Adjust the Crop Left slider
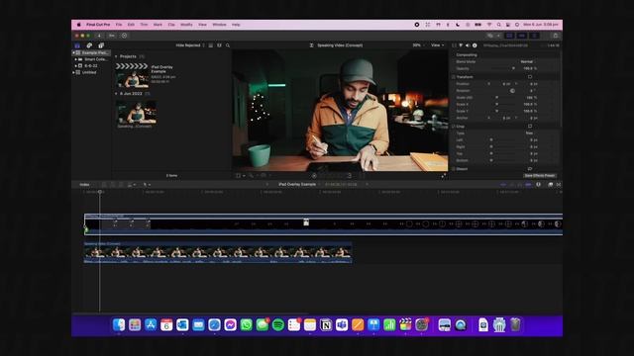 503,140
